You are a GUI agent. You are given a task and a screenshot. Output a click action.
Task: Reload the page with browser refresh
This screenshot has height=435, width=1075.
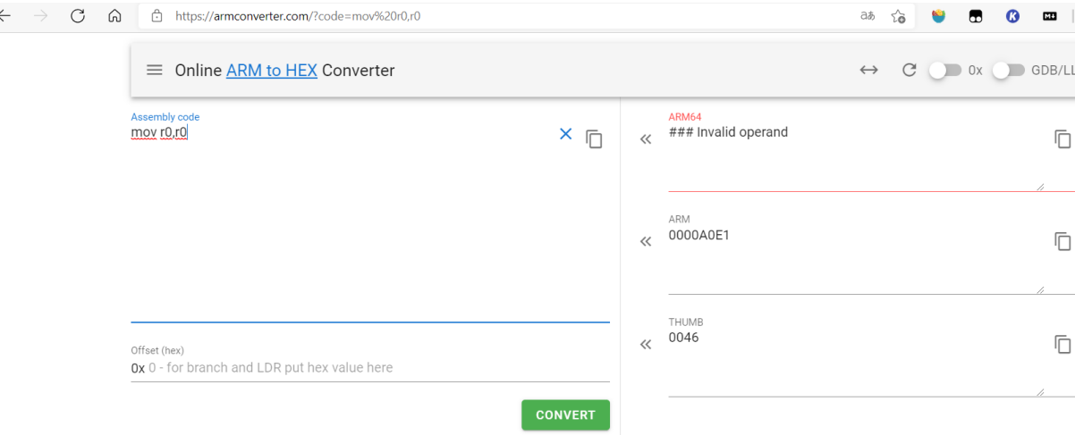click(x=77, y=16)
